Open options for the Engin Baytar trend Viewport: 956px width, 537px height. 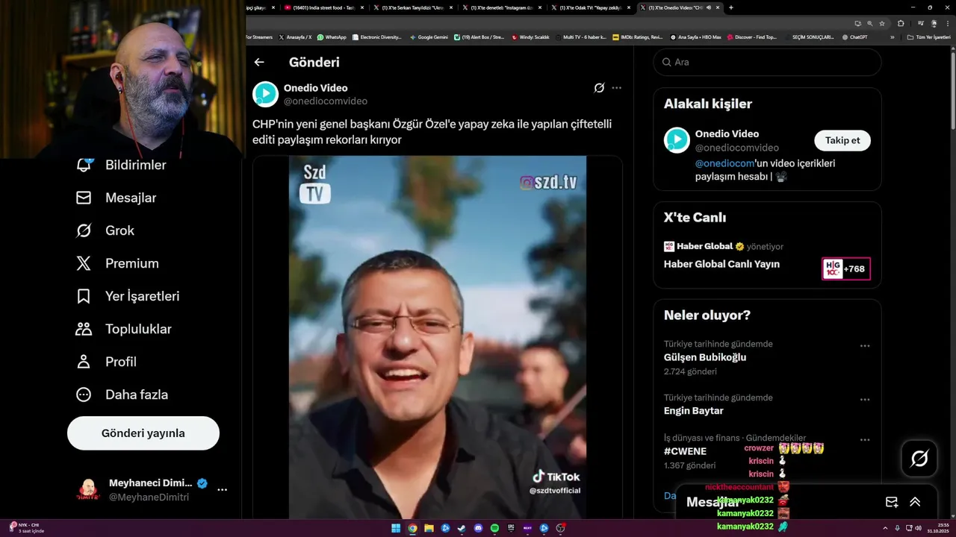(x=865, y=400)
